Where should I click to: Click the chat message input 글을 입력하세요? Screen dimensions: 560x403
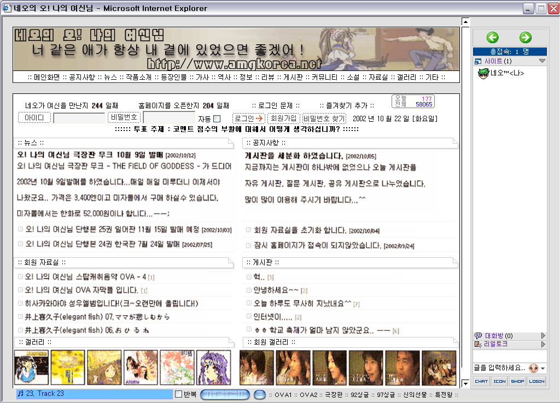(500, 368)
